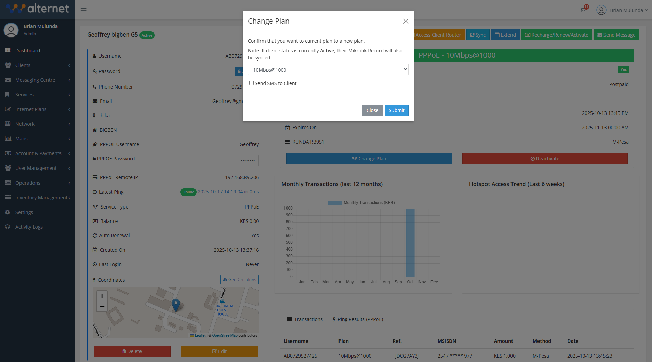Open Get Directions link
The image size is (652, 362).
coord(239,280)
